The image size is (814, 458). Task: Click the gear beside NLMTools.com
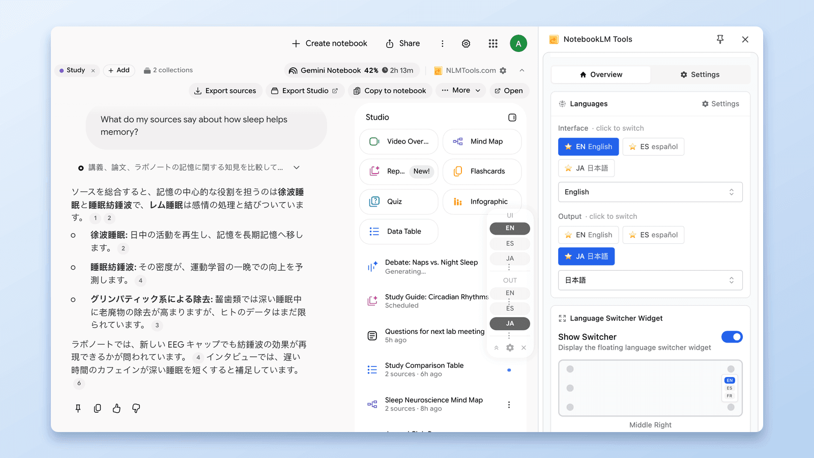click(x=503, y=71)
